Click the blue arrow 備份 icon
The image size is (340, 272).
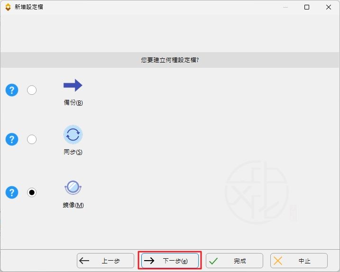pyautogui.click(x=73, y=86)
